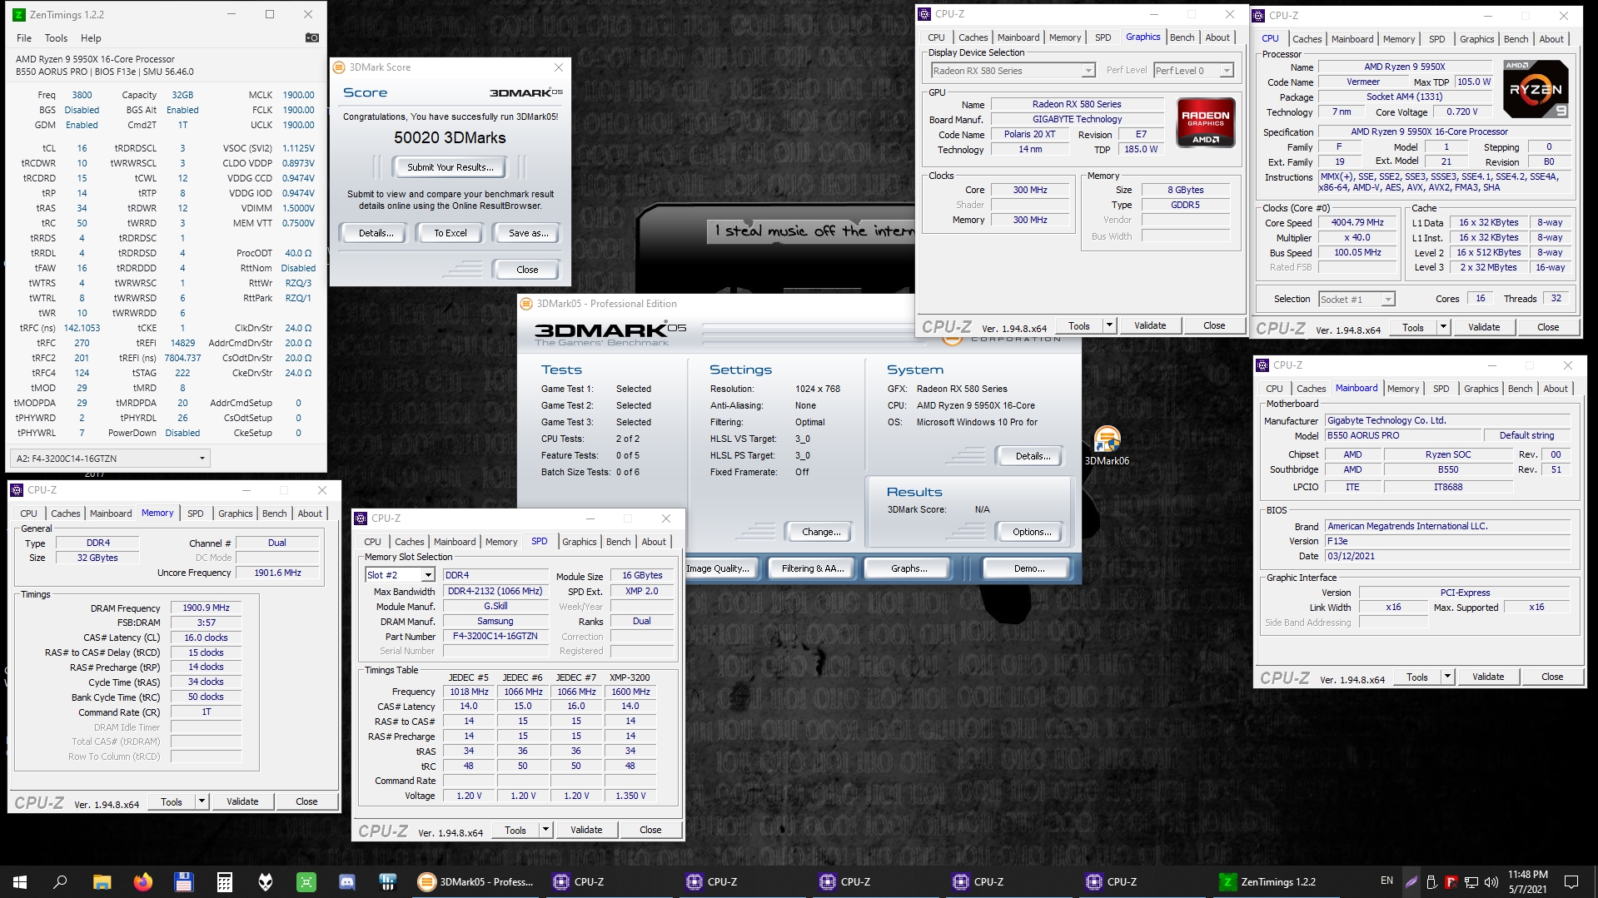The width and height of the screenshot is (1598, 898).
Task: Open the 3DMark06 desktop shortcut icon
Action: pos(1107,445)
